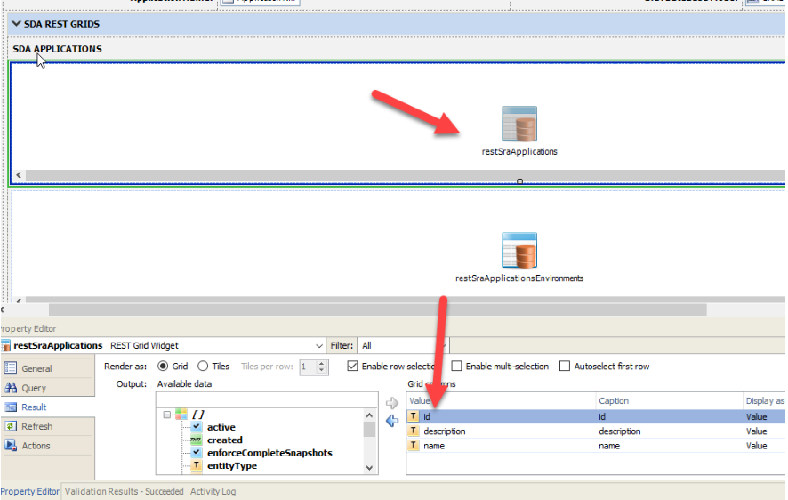Select the restSraApplicationsEnvironments grid widget icon
This screenshot has width=788, height=500.
click(519, 250)
